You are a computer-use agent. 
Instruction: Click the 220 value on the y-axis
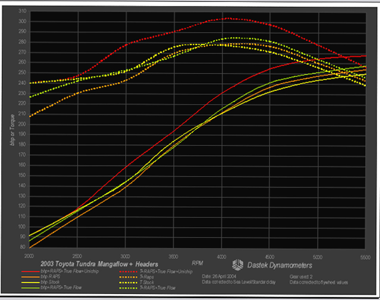(22, 103)
